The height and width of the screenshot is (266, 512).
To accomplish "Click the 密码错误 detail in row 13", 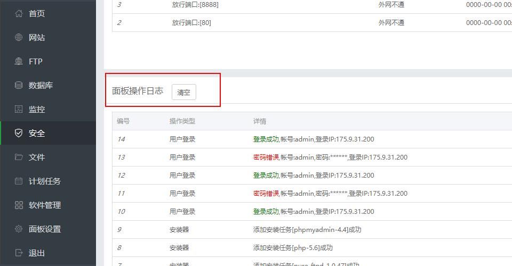I will (266, 157).
